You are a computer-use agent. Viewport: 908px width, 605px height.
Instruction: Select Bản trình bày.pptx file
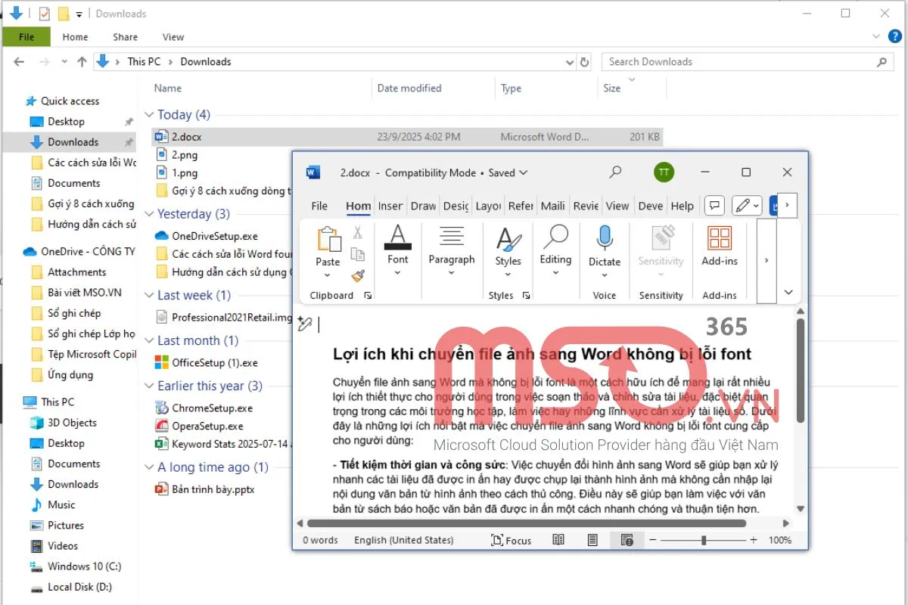[x=213, y=489]
